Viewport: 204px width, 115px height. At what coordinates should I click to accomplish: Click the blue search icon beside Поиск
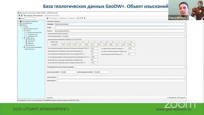tap(19, 19)
